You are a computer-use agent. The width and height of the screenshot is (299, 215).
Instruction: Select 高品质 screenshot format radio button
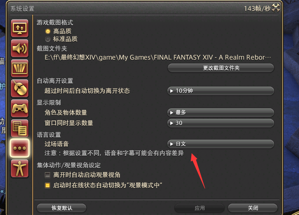(x=48, y=31)
